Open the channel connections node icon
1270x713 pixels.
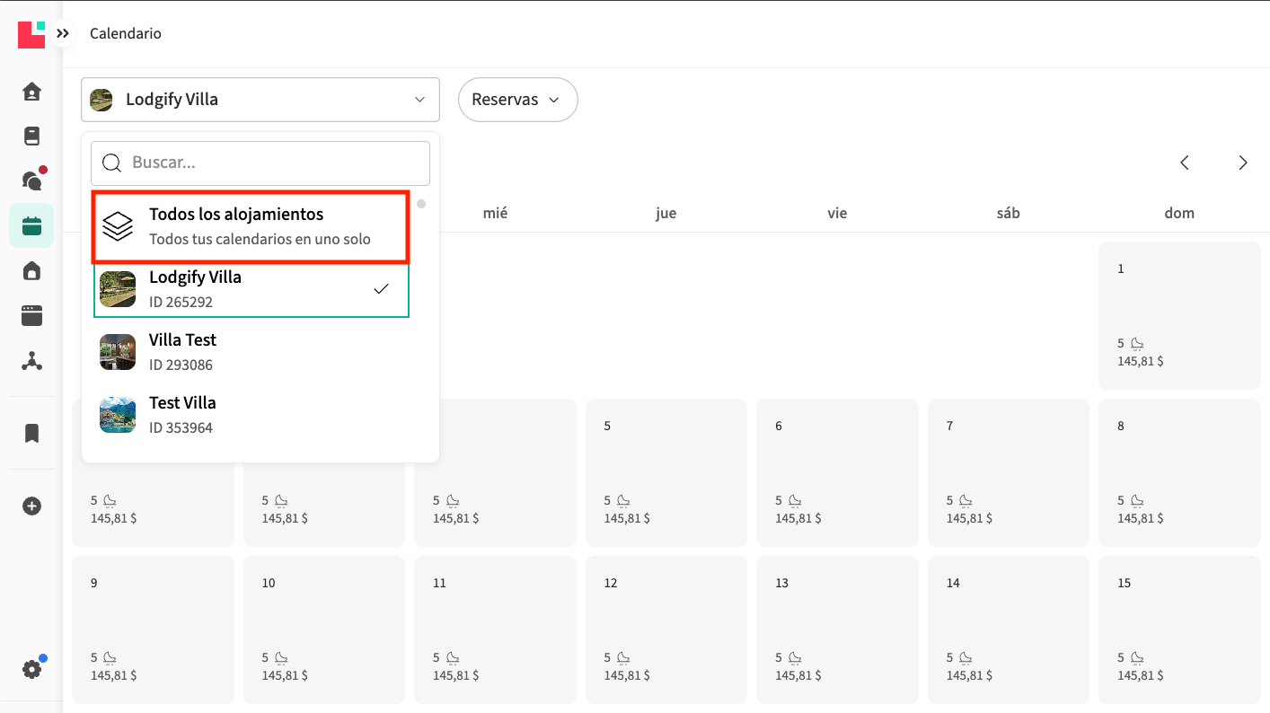coord(31,361)
